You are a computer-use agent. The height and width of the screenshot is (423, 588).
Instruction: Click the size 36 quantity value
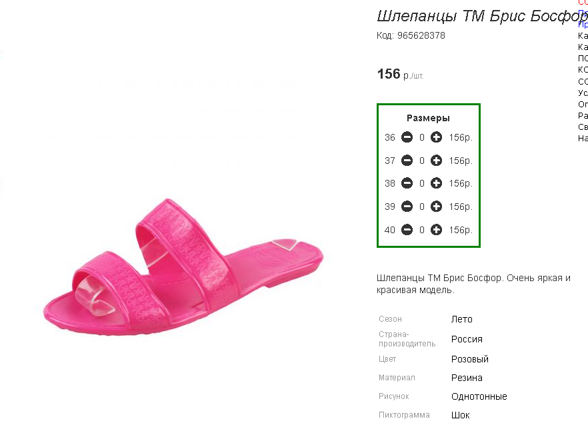[422, 137]
